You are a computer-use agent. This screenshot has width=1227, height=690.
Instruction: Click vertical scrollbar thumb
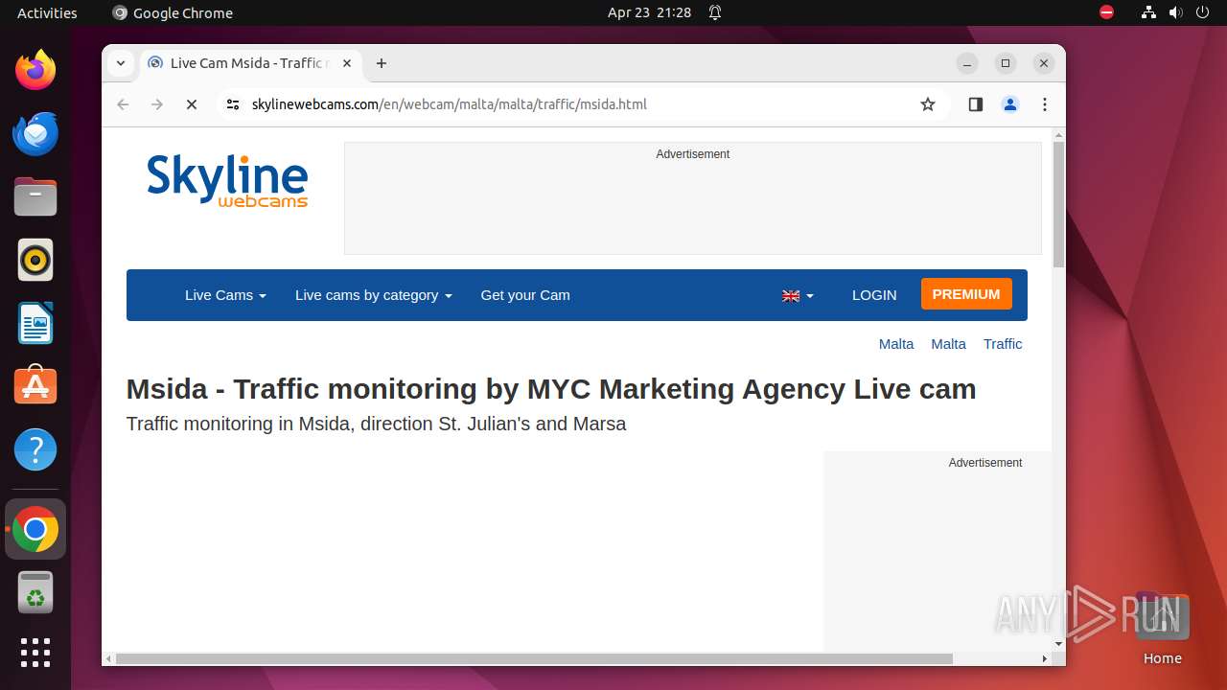[x=1058, y=204]
